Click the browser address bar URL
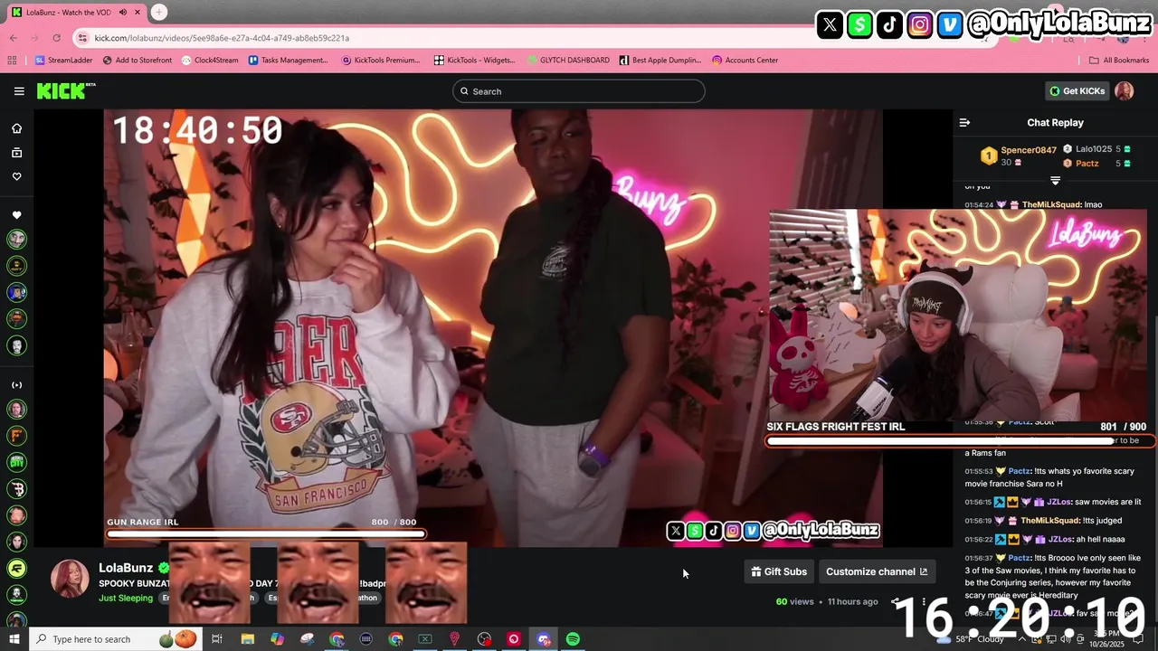 (x=222, y=38)
